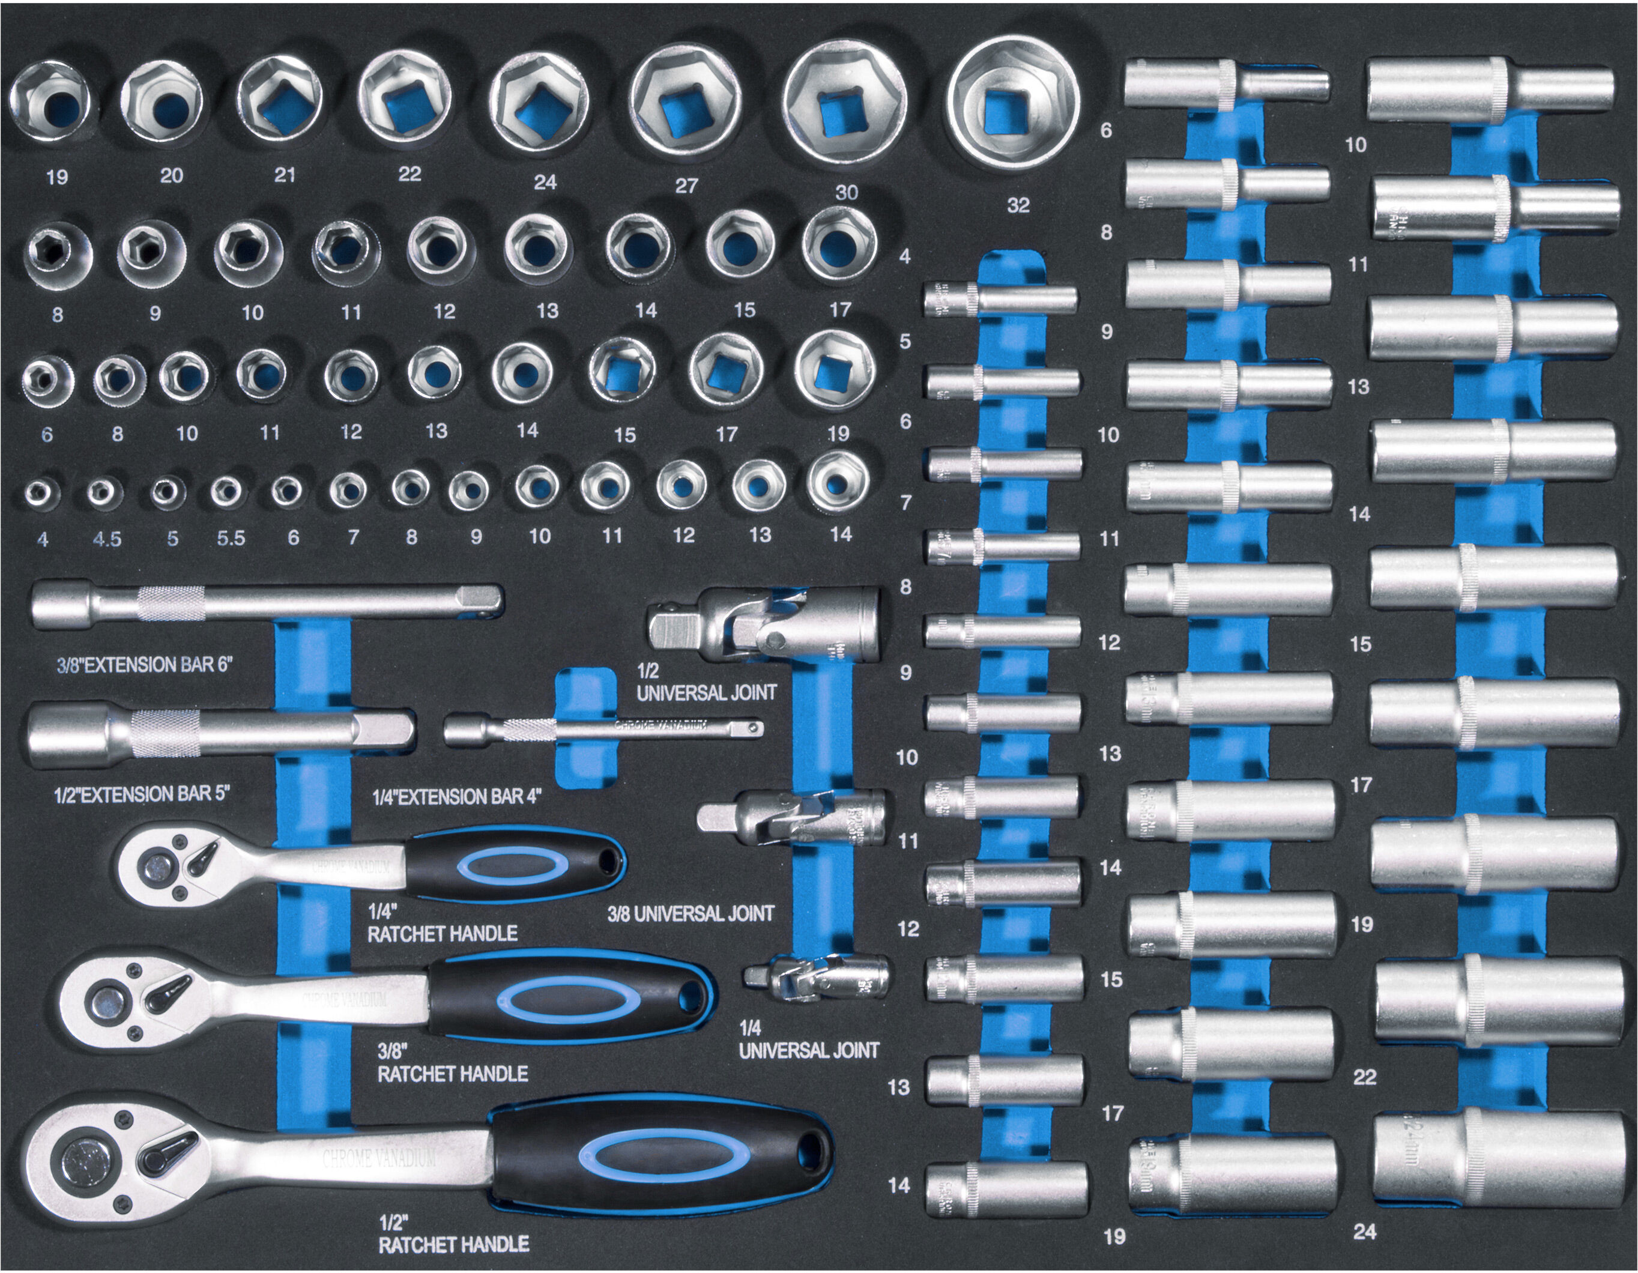Click the "27" size label
The image size is (1638, 1273).
pyautogui.click(x=686, y=186)
